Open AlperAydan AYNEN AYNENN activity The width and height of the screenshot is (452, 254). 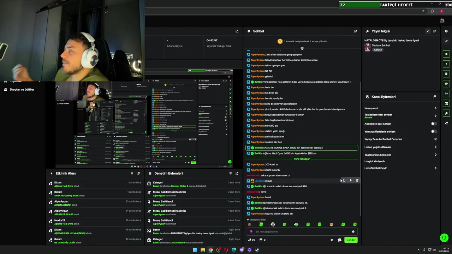95,203
